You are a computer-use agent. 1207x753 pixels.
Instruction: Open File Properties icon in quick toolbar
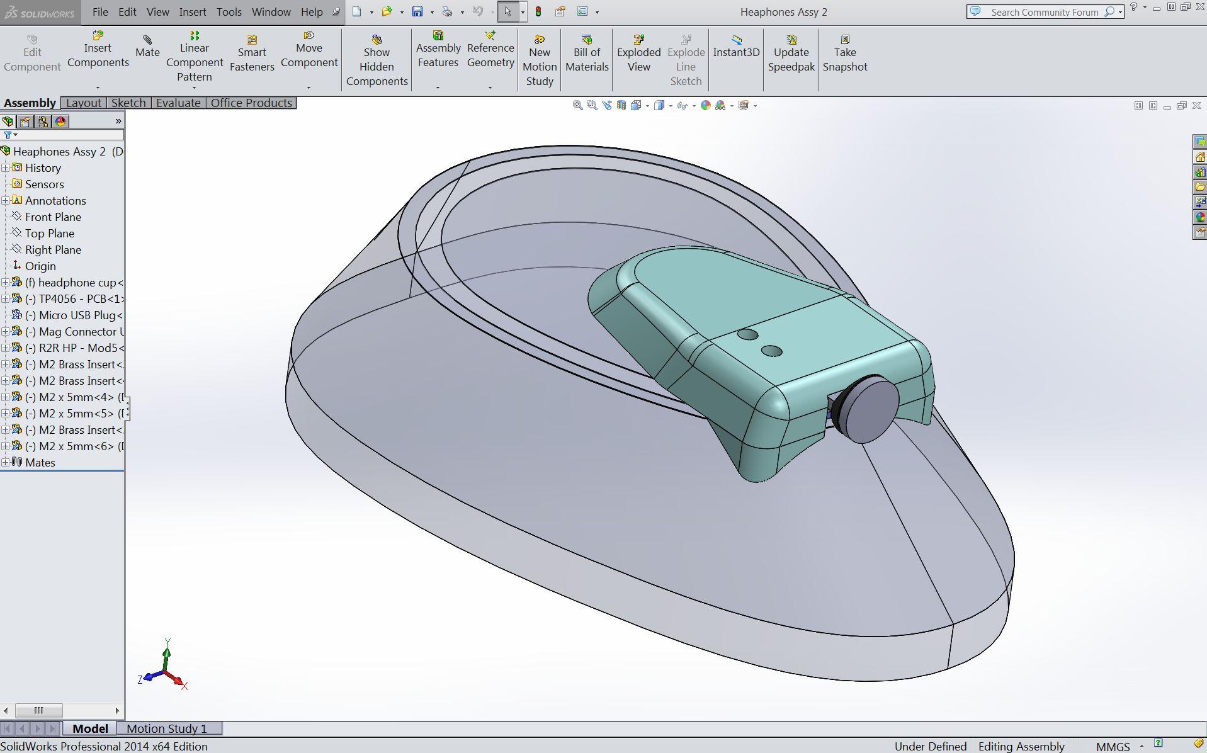pos(560,11)
